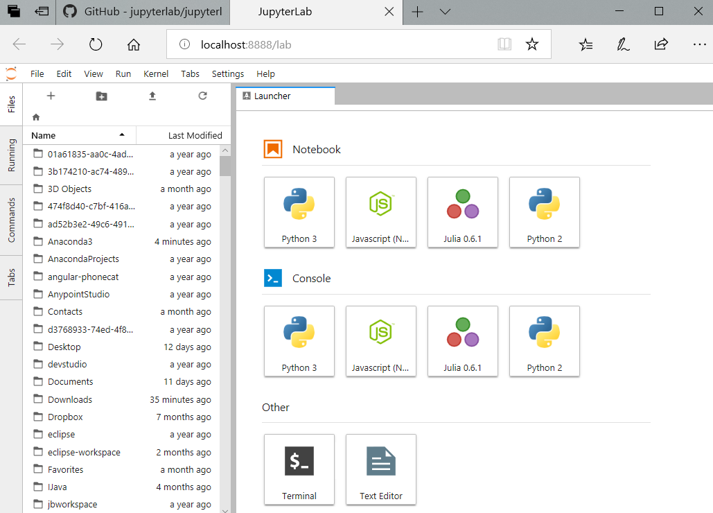Switch to the Tabs sidebar tab
The width and height of the screenshot is (713, 513).
(x=11, y=277)
